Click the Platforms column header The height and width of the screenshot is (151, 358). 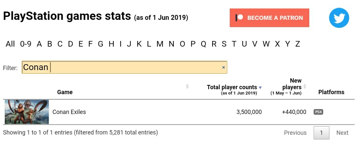(x=331, y=92)
